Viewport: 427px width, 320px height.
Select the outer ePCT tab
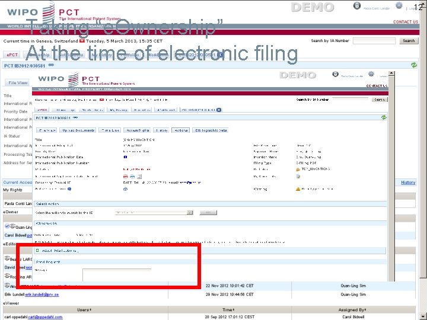(x=12, y=55)
